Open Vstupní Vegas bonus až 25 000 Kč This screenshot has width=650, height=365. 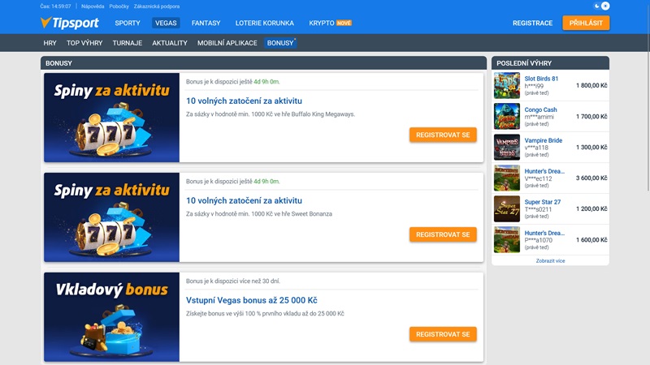point(252,300)
